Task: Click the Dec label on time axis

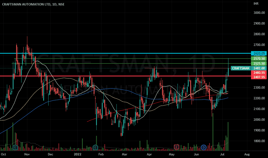Action: pos(50,155)
